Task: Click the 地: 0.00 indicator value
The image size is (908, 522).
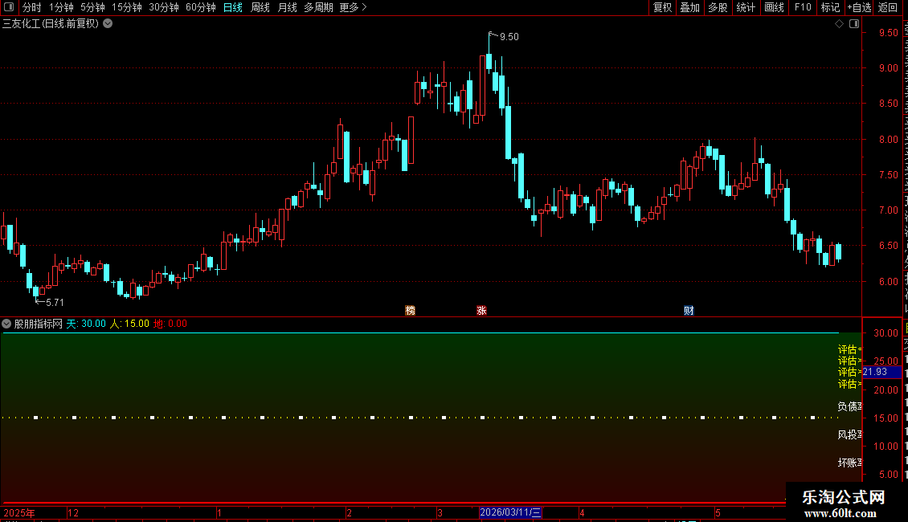Action: click(x=170, y=324)
